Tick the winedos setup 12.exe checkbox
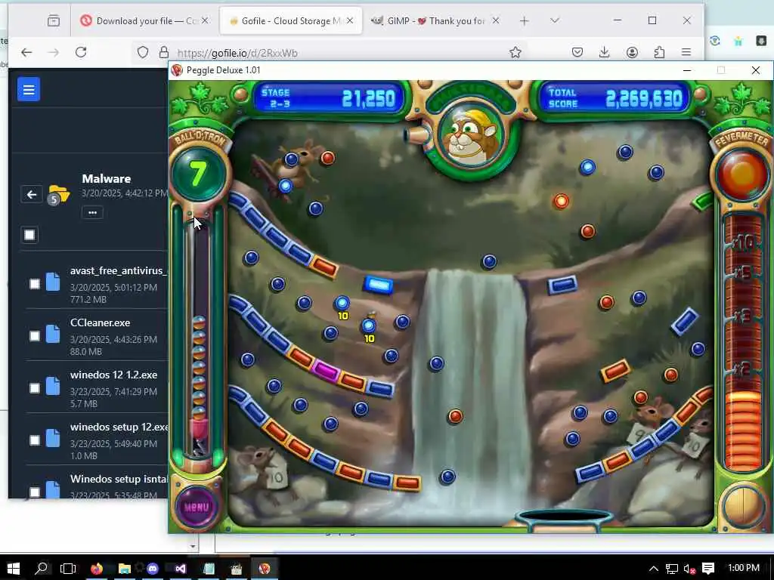774x580 pixels. pyautogui.click(x=35, y=440)
